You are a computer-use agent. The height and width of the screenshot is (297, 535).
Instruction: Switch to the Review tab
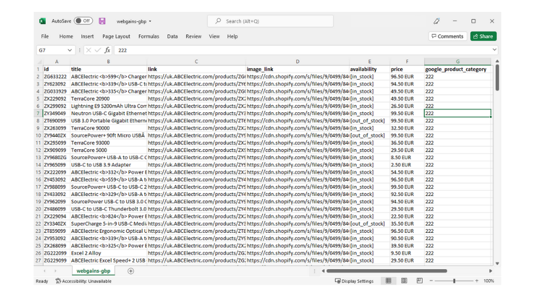tap(193, 36)
